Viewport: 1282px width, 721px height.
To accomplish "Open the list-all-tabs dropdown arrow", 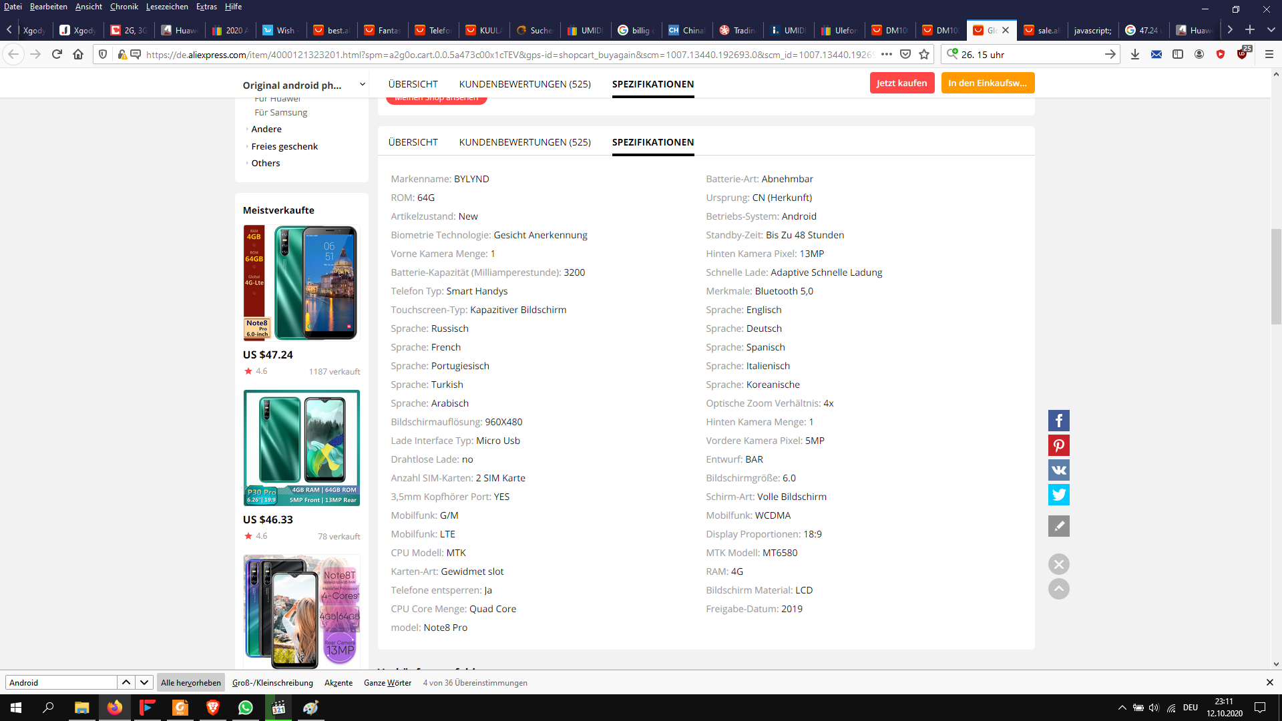I will click(x=1271, y=29).
